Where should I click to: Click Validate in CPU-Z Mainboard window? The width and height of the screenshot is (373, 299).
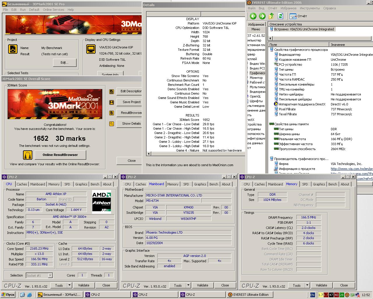tap(203, 285)
